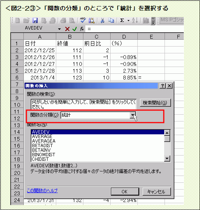The height and width of the screenshot is (210, 200).
Task: Expand the 関数の分類 dropdown showing 統計
Action: click(133, 115)
